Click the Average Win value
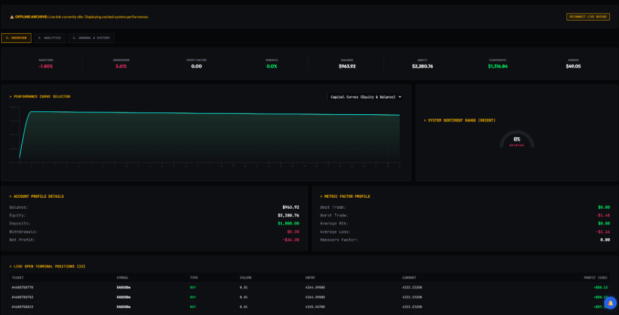Screen dimensions: 619x315 pyautogui.click(x=604, y=224)
